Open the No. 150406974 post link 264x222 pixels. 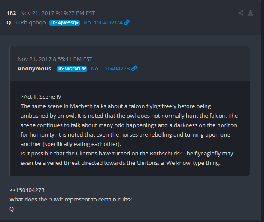[103, 23]
